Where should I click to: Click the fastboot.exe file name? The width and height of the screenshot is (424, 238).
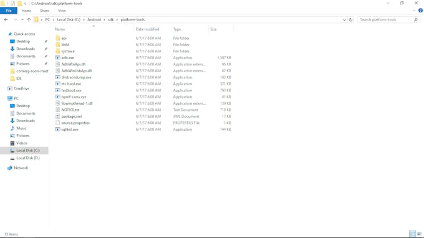(71, 90)
